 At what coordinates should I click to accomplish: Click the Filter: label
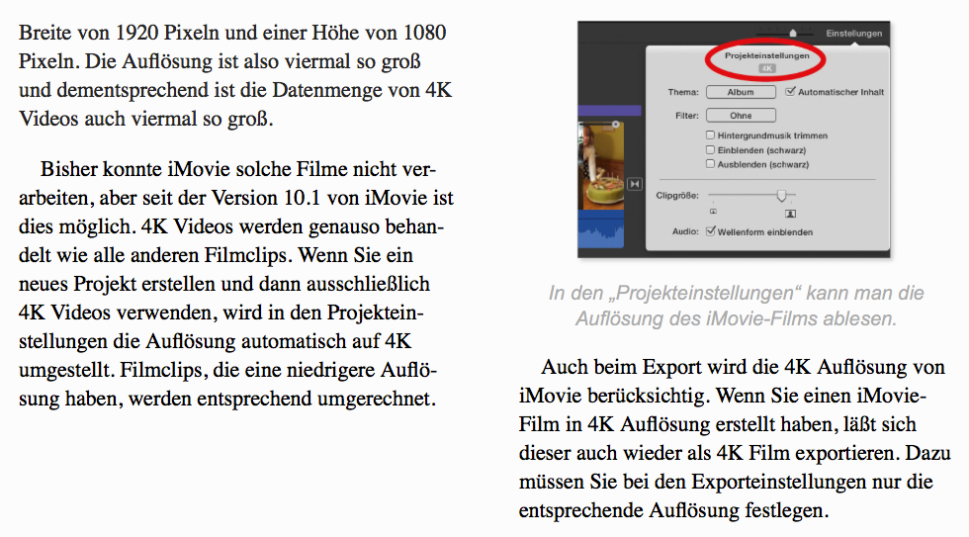(x=686, y=116)
